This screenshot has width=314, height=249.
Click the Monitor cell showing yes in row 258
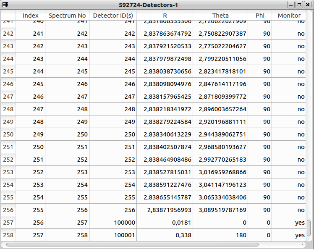click(289, 235)
